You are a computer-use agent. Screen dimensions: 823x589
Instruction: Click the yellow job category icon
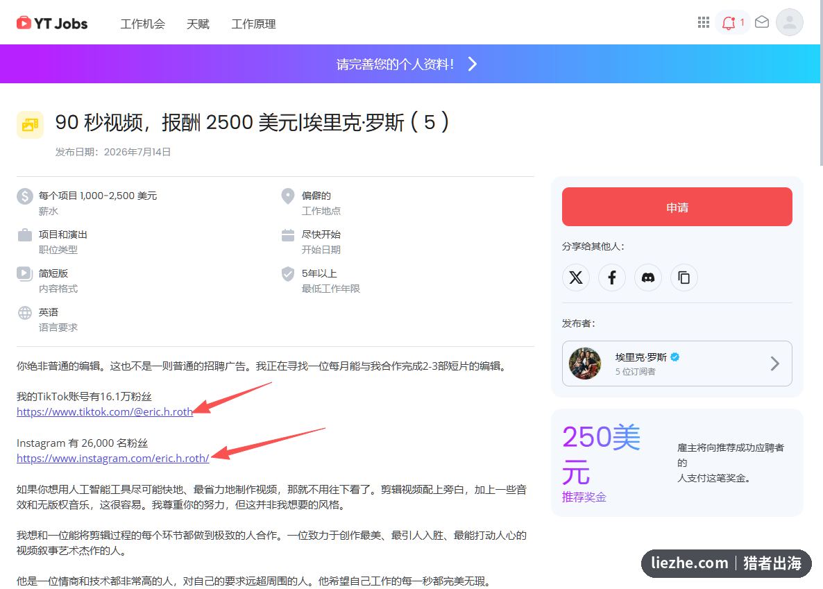point(30,124)
